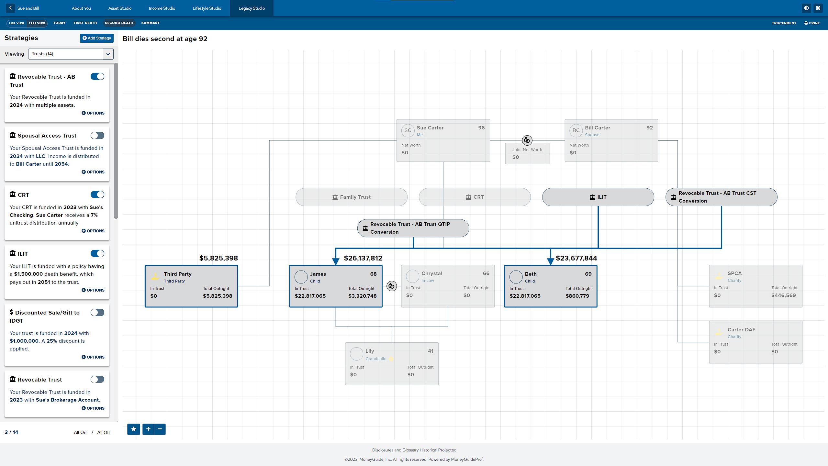Select the Revocable Trust - AB Trust QTIP Conversion node
828x466 pixels.
[x=413, y=228]
